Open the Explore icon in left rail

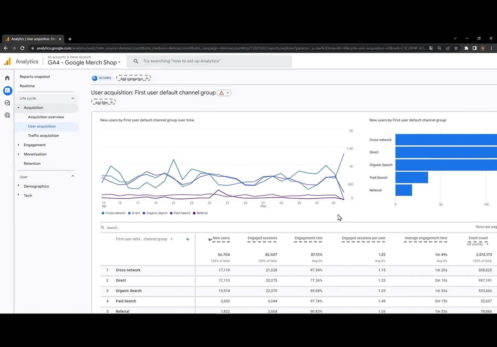click(x=7, y=103)
